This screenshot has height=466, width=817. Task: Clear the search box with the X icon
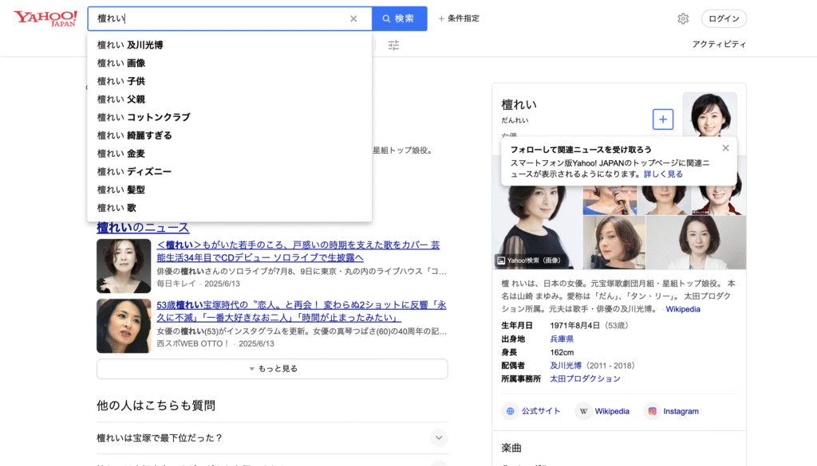point(353,19)
